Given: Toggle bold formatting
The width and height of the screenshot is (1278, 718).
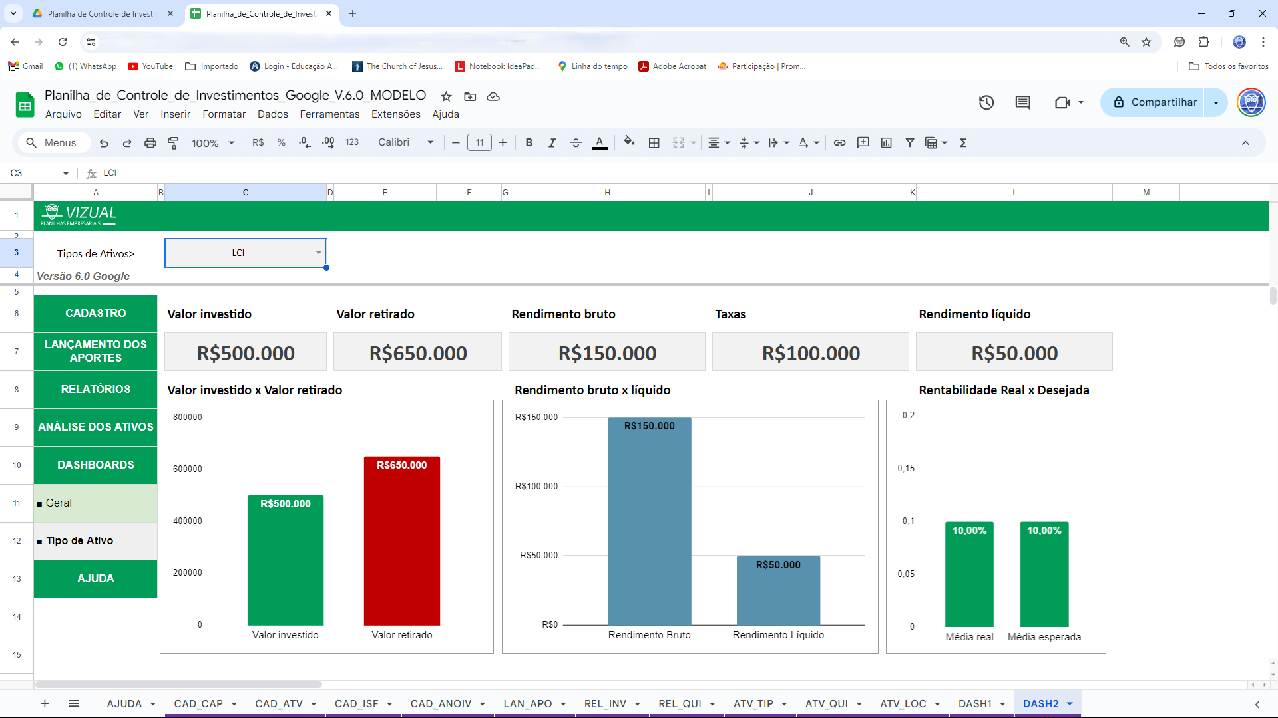Looking at the screenshot, I should click(x=529, y=143).
